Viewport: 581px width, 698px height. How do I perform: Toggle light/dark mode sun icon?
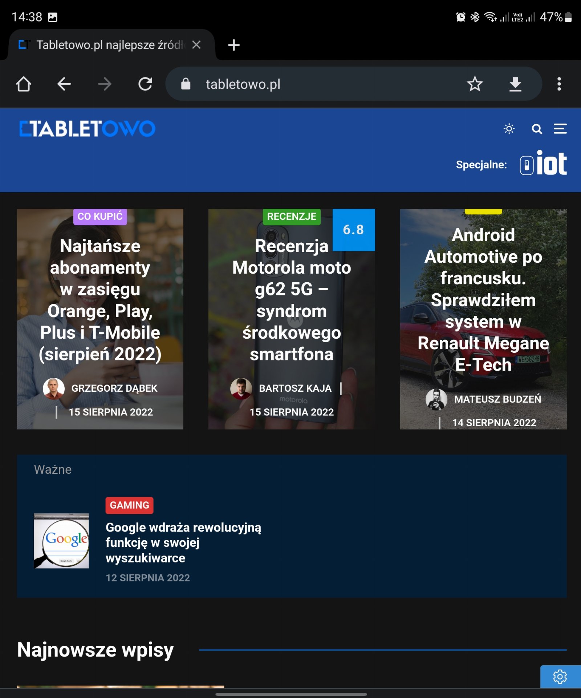tap(509, 129)
